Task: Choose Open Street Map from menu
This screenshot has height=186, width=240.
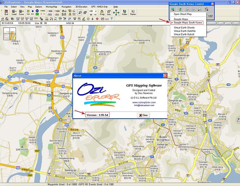Action: 183,14
